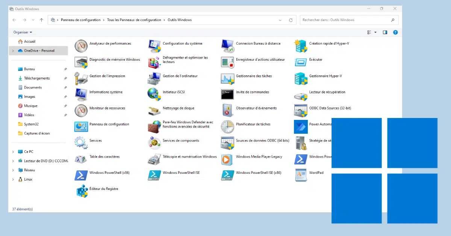Expand Ce PC tree node
This screenshot has width=451, height=236.
[x=13, y=152]
